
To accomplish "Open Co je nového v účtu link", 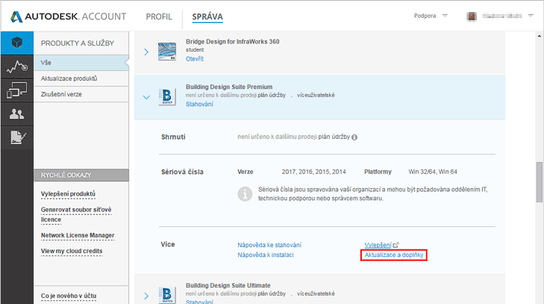I will 69,296.
